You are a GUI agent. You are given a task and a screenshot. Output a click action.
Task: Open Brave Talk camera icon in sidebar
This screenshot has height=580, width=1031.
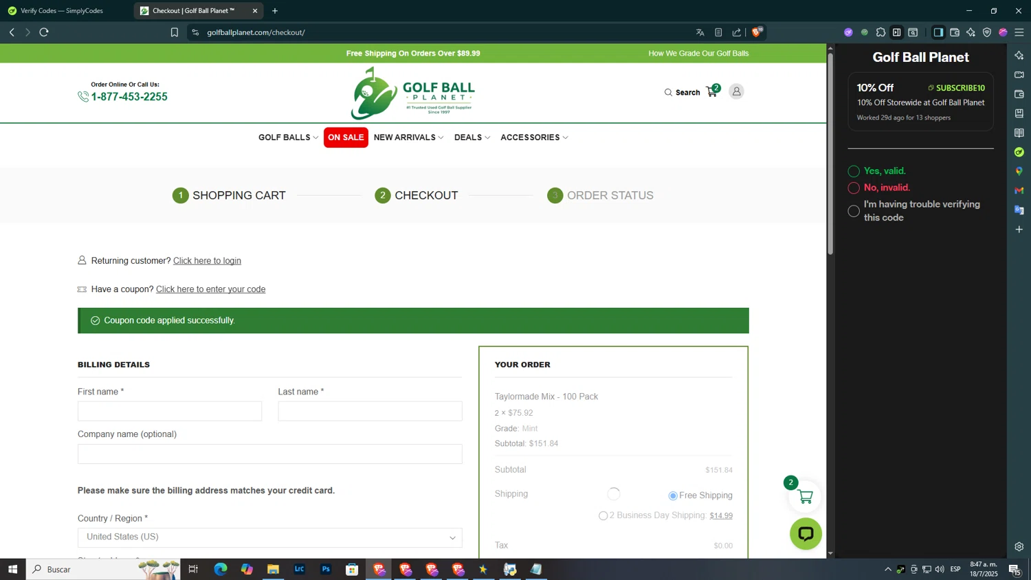pyautogui.click(x=1019, y=74)
